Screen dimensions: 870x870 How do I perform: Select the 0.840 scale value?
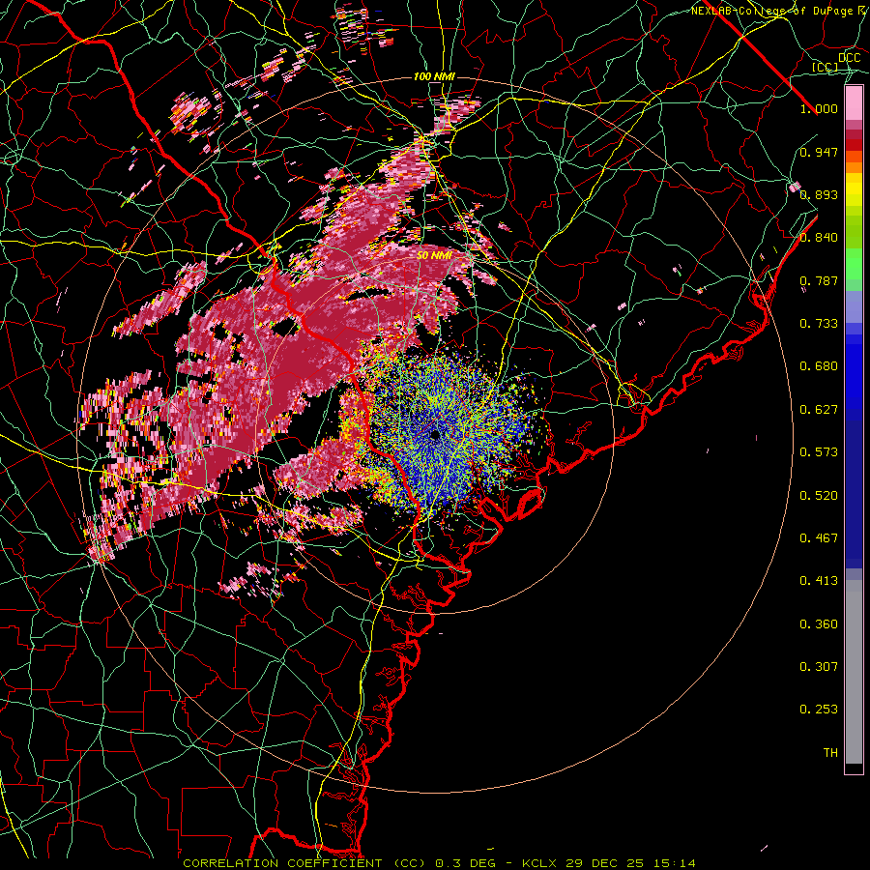point(819,238)
